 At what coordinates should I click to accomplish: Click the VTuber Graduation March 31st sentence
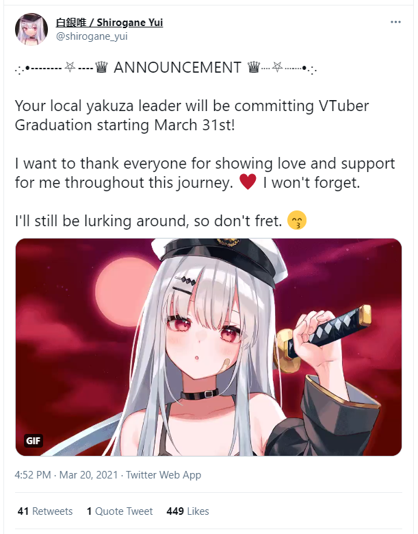tap(192, 115)
